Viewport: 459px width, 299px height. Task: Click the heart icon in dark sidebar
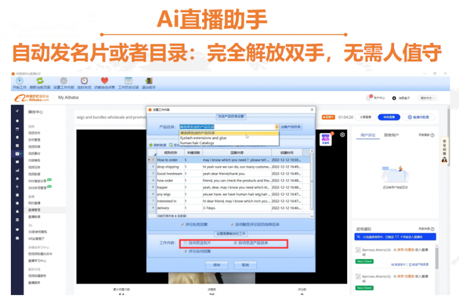tap(17, 230)
